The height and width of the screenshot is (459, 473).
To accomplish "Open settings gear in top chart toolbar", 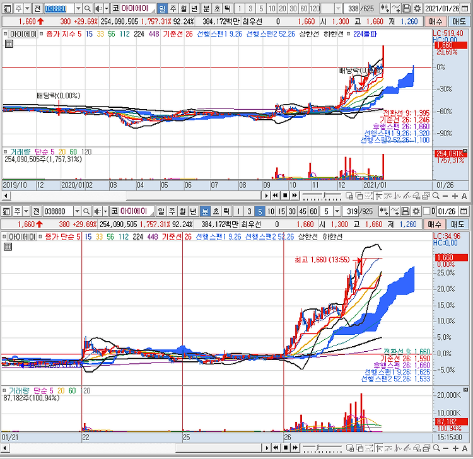I will click(x=418, y=8).
